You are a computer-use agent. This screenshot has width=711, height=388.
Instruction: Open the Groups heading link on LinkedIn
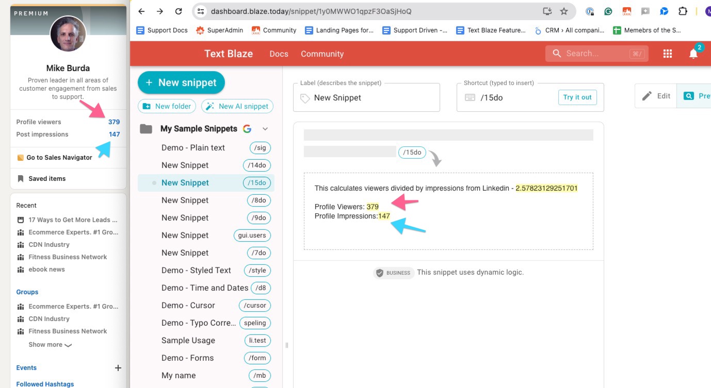click(27, 292)
